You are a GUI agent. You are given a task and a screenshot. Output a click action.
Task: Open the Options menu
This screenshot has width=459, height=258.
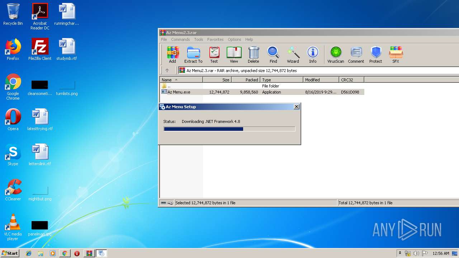(234, 39)
